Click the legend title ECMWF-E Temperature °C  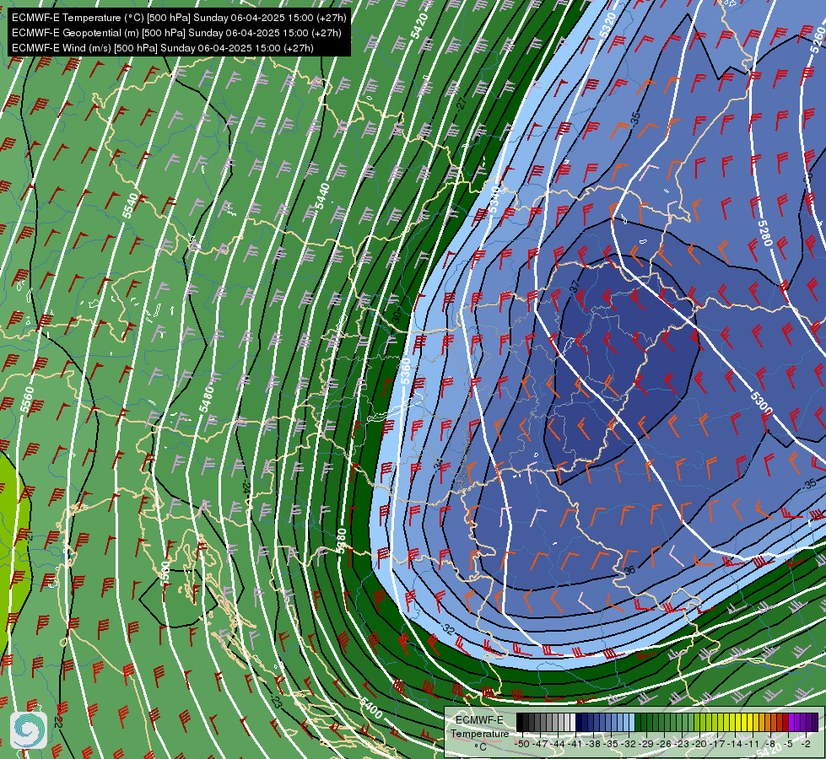coord(479,733)
